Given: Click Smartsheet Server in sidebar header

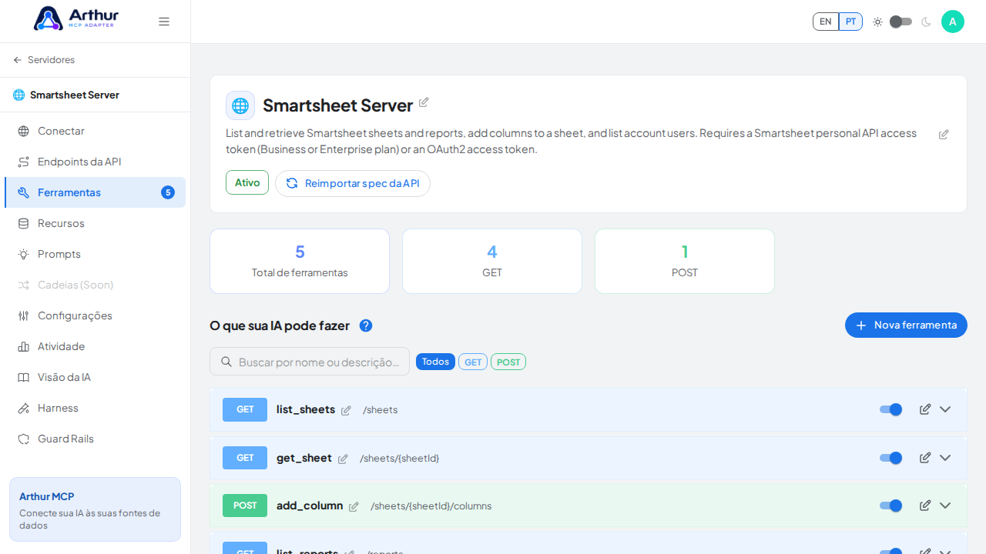Looking at the screenshot, I should coord(75,95).
